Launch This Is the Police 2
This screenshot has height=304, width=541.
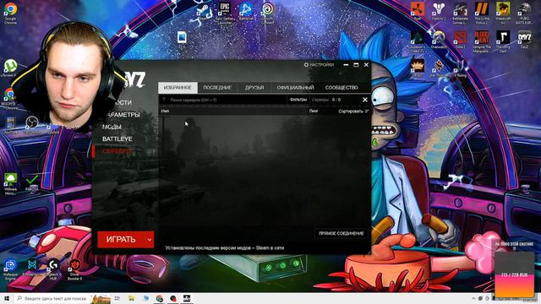(481, 14)
